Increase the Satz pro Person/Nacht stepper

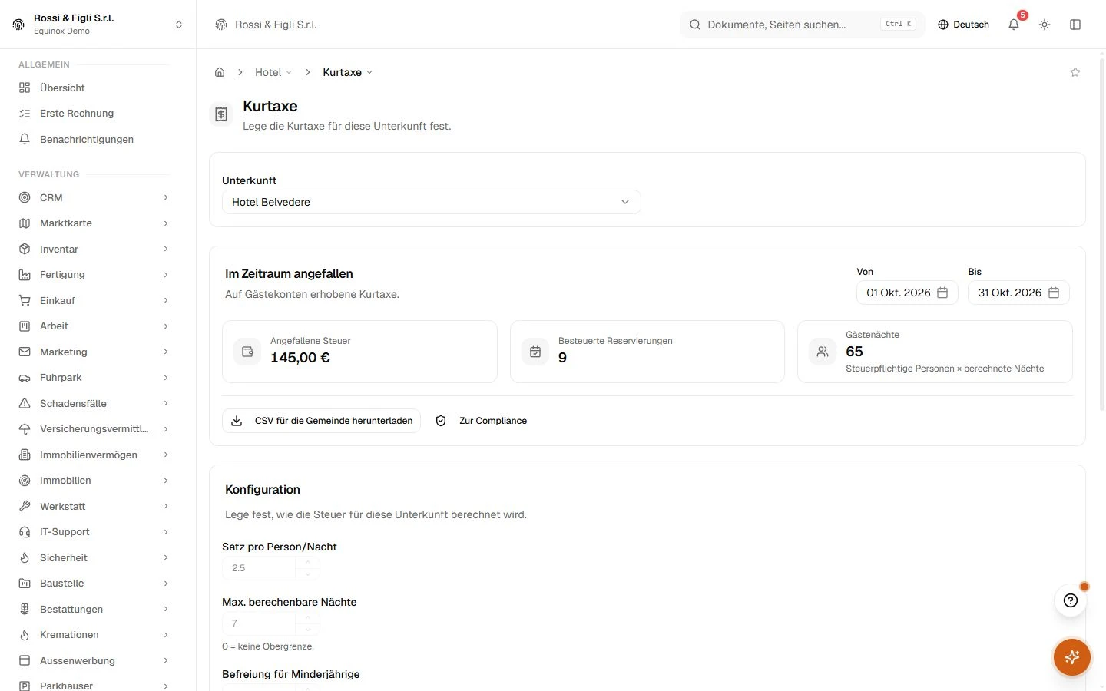point(308,563)
